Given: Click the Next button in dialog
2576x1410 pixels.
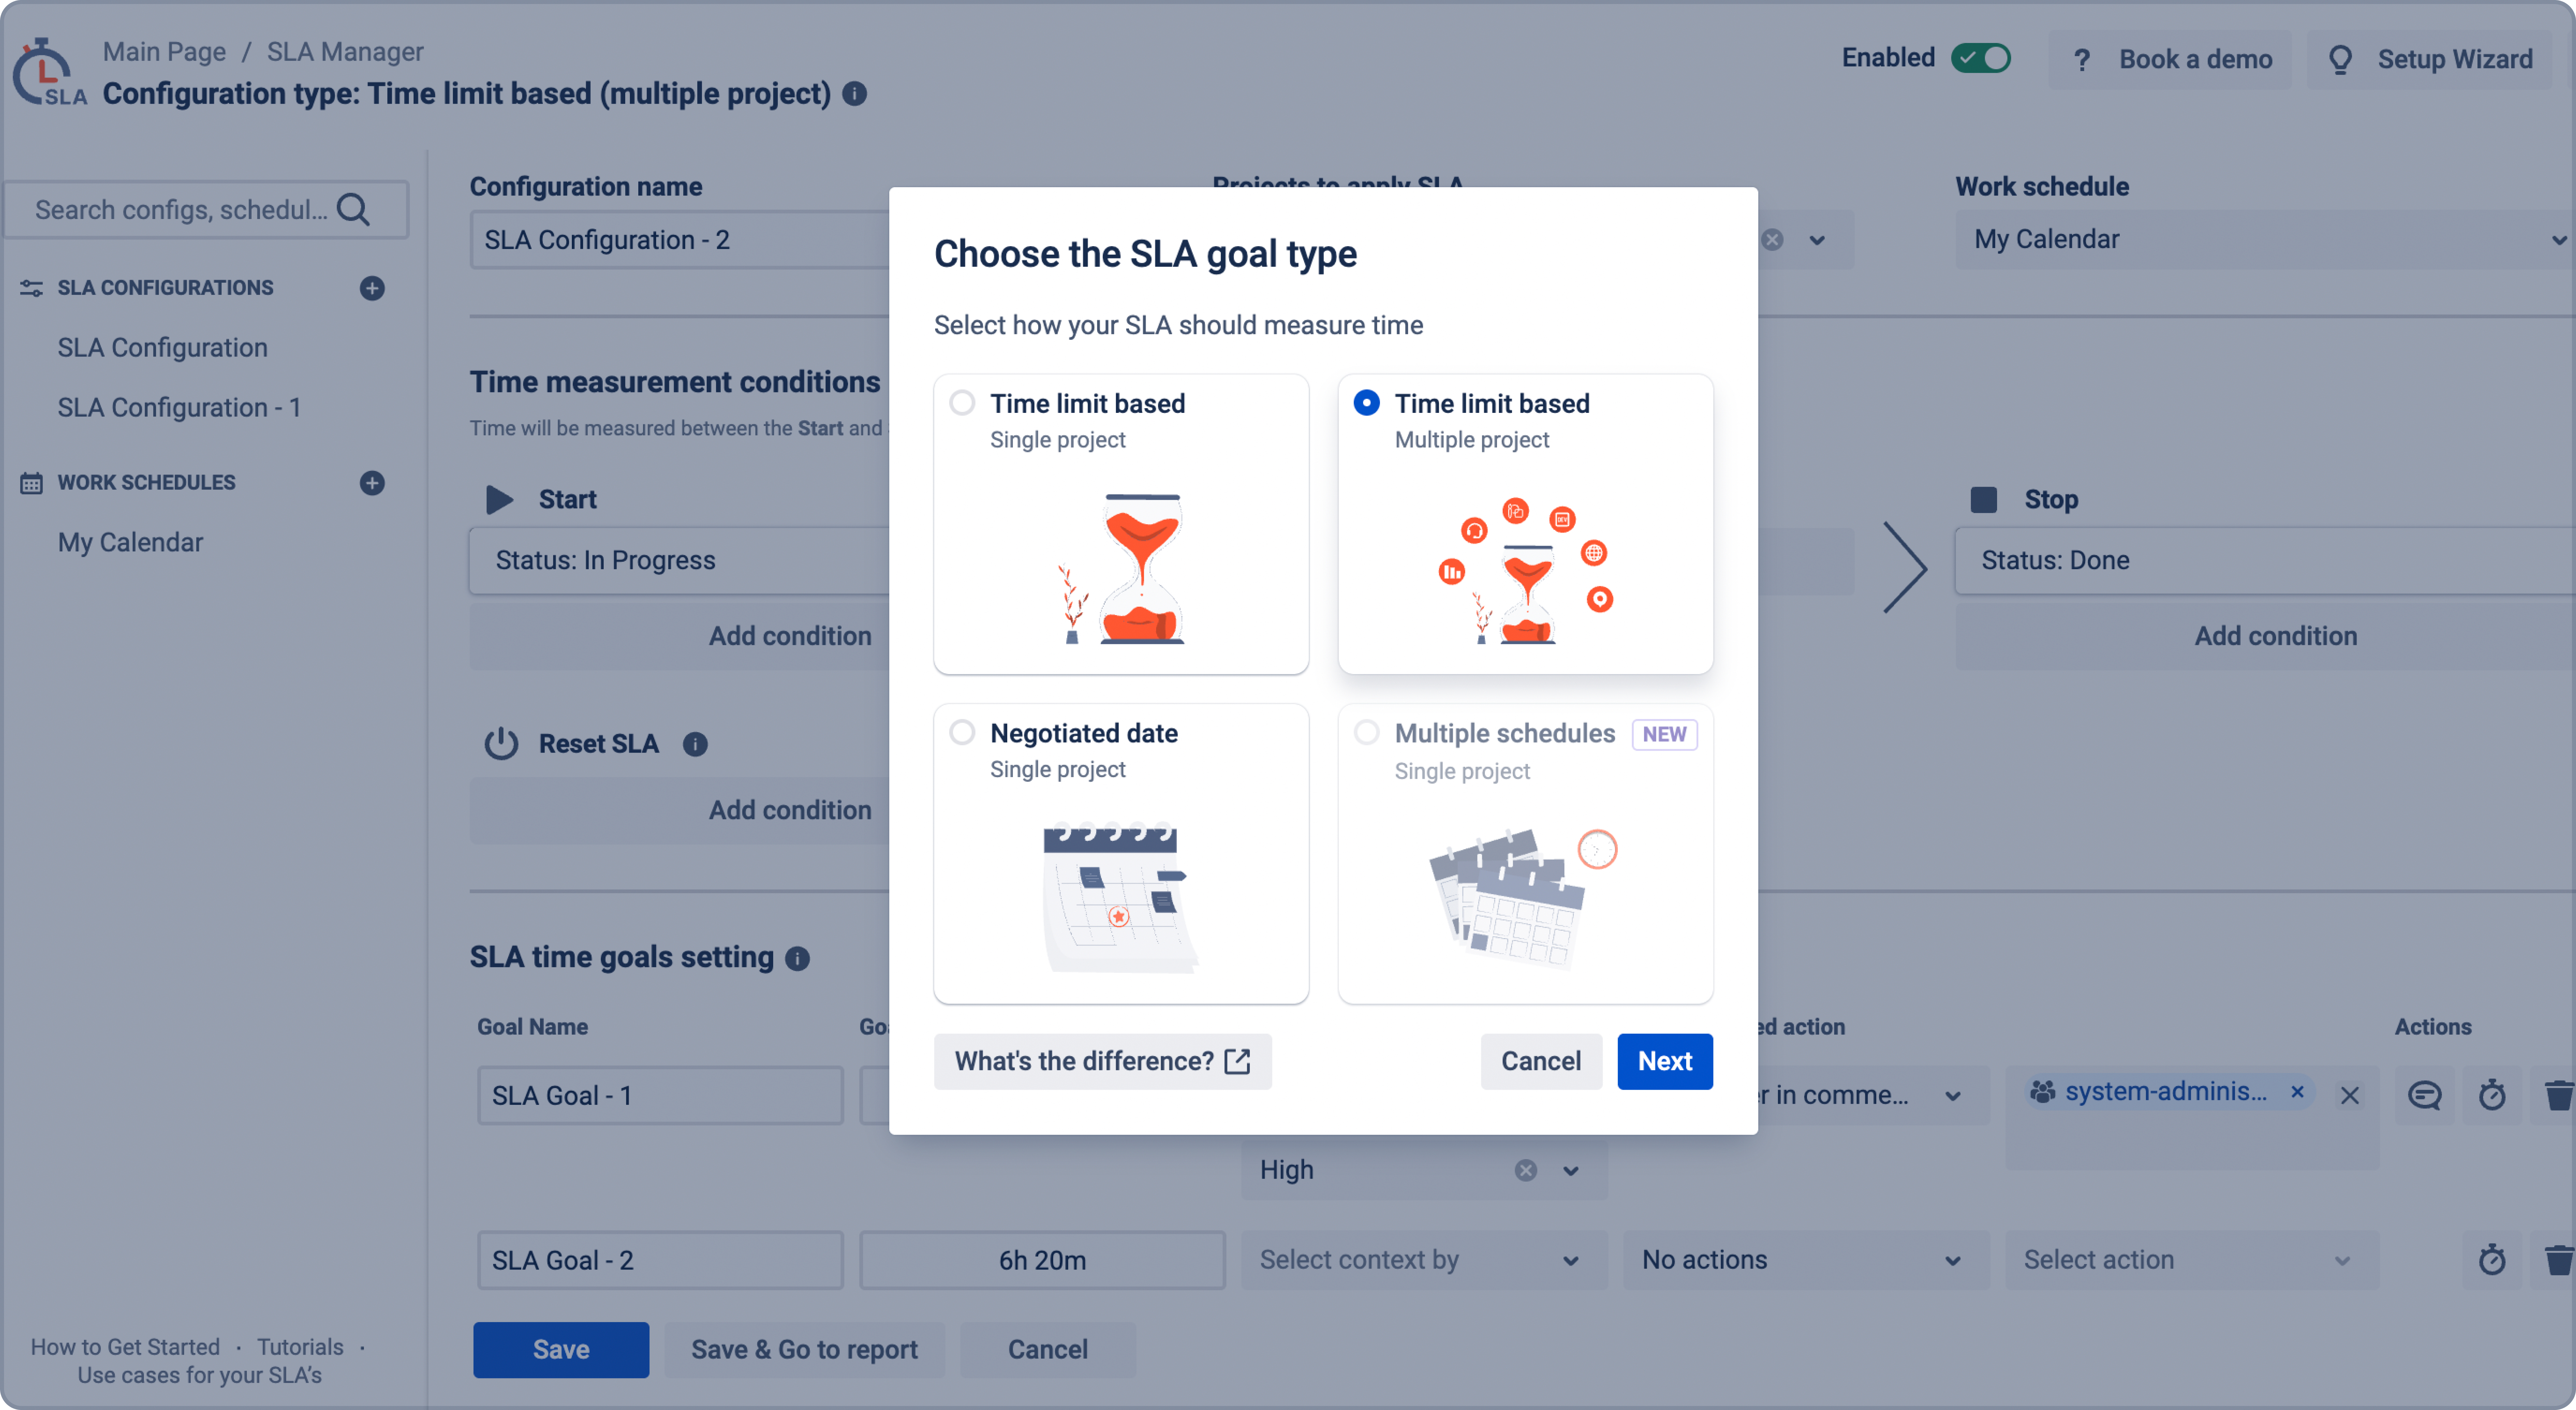Looking at the screenshot, I should (x=1664, y=1061).
